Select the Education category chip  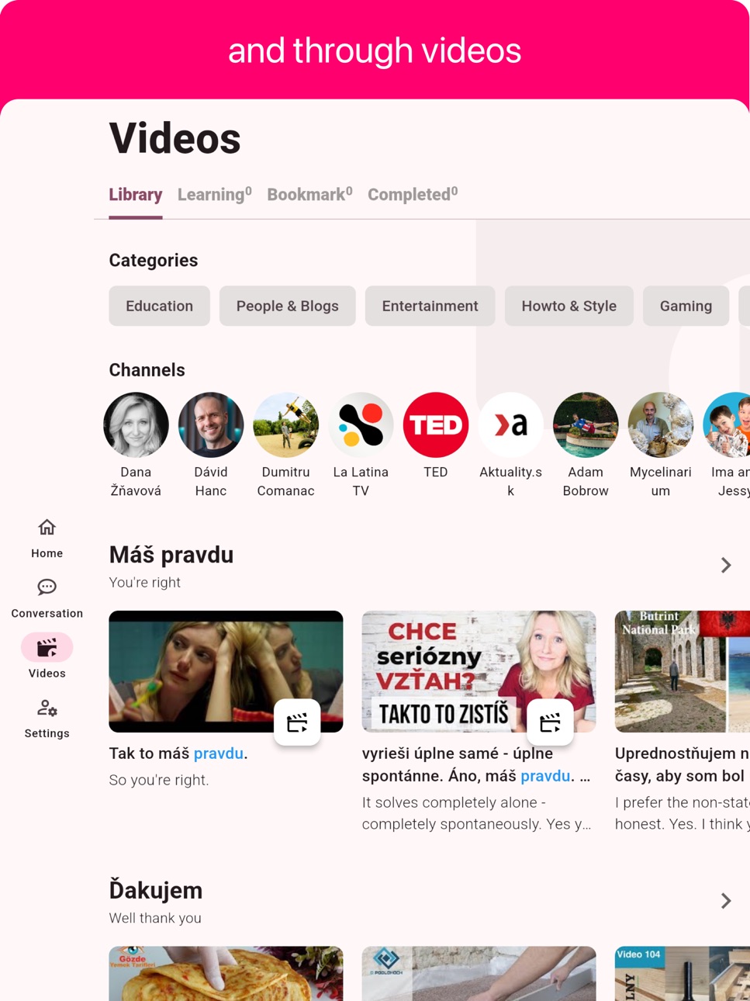(x=160, y=306)
